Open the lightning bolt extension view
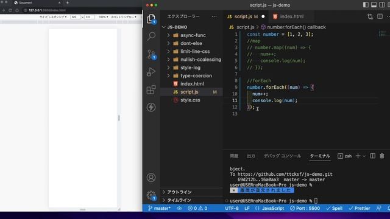The height and width of the screenshot is (219, 390). point(151,107)
